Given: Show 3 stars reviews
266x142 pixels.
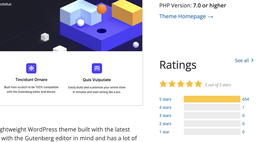Looking at the screenshot, I should (x=165, y=116).
